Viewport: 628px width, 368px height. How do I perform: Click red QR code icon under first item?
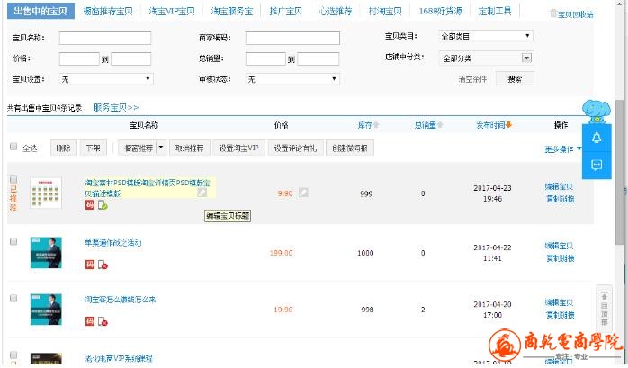(x=89, y=206)
